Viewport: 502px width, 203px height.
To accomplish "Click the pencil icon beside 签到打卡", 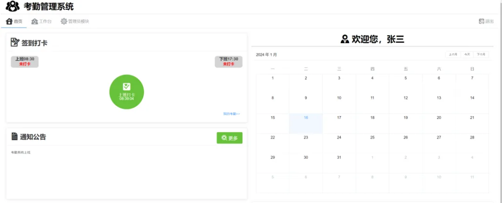I will pyautogui.click(x=15, y=43).
